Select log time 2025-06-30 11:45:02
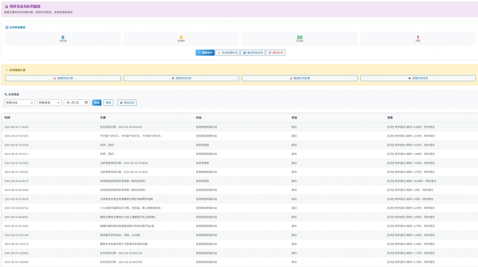The width and height of the screenshot is (478, 267). click(16, 127)
